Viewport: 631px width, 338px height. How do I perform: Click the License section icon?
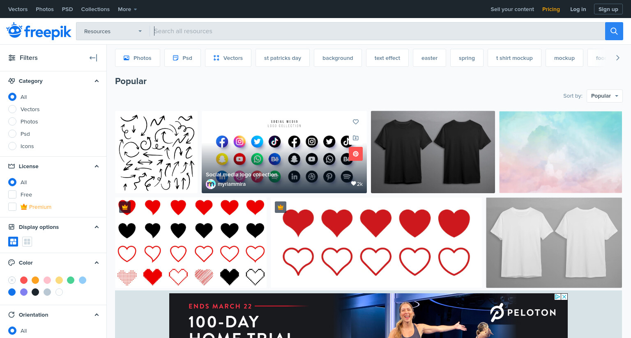(12, 166)
